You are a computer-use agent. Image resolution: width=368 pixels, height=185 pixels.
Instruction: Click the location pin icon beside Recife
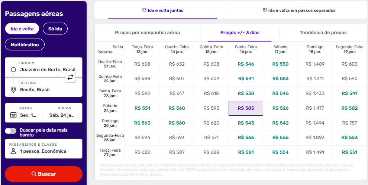coord(13,90)
